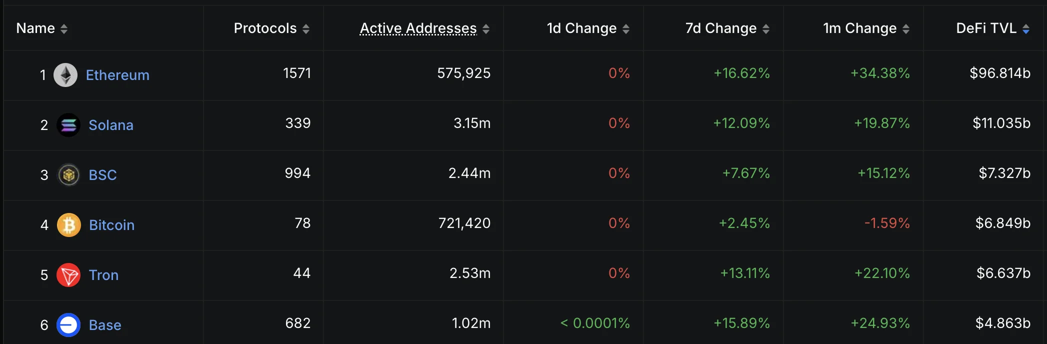The image size is (1047, 344).
Task: Open the Base chain link
Action: (105, 325)
